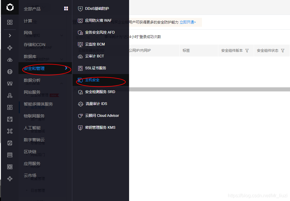Viewport: 290px width, 201px height.
Task: Open the 安全组件版本 column filter
Action: (x=247, y=51)
